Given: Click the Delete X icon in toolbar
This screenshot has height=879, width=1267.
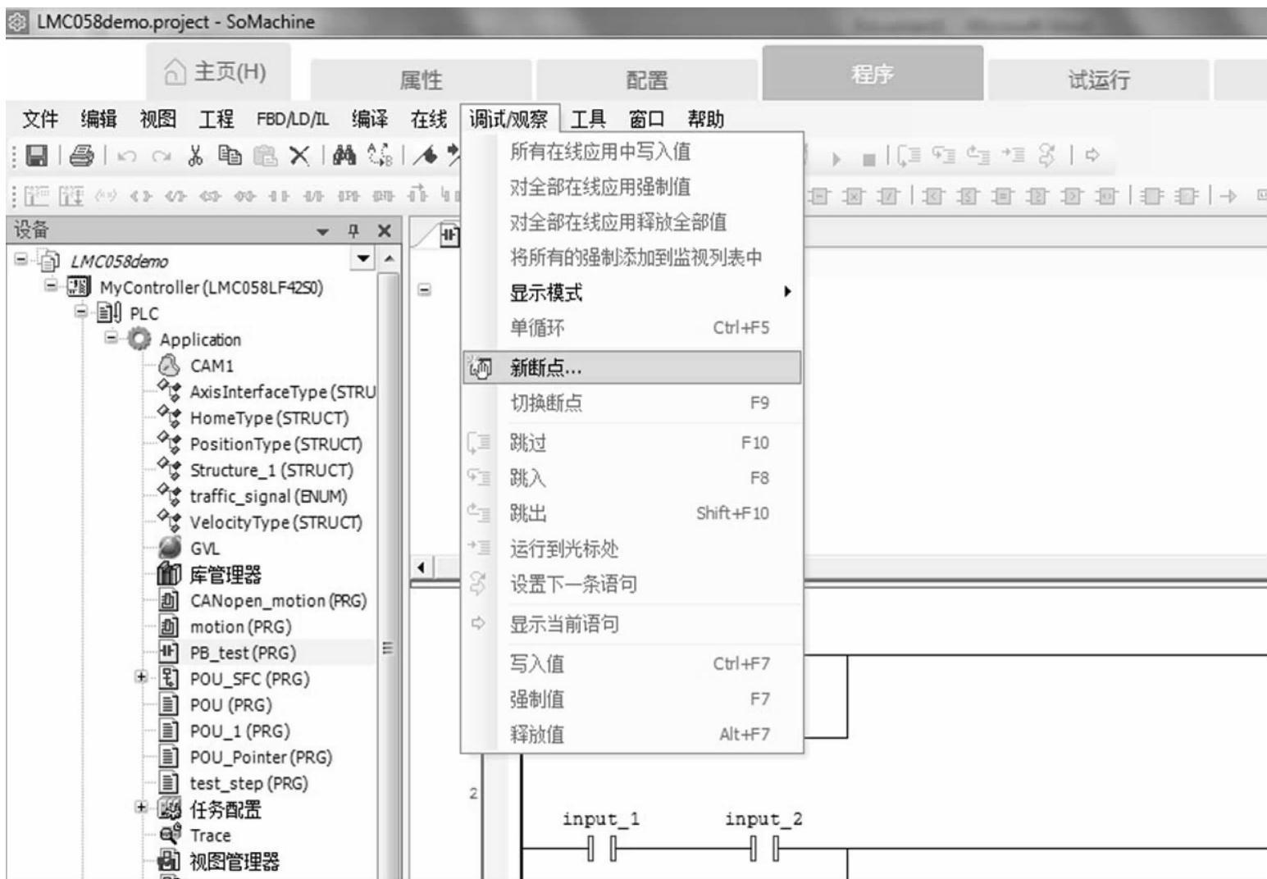Looking at the screenshot, I should [299, 155].
